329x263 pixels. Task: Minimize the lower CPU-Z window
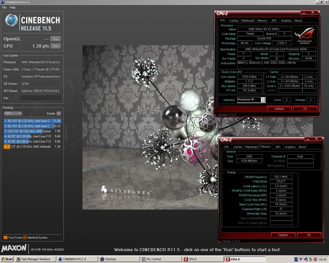coord(307,139)
